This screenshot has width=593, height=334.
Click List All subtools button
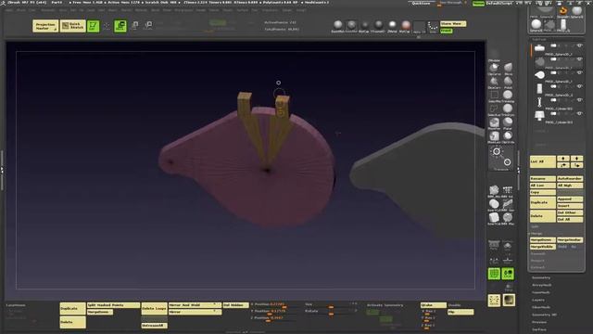pos(543,161)
